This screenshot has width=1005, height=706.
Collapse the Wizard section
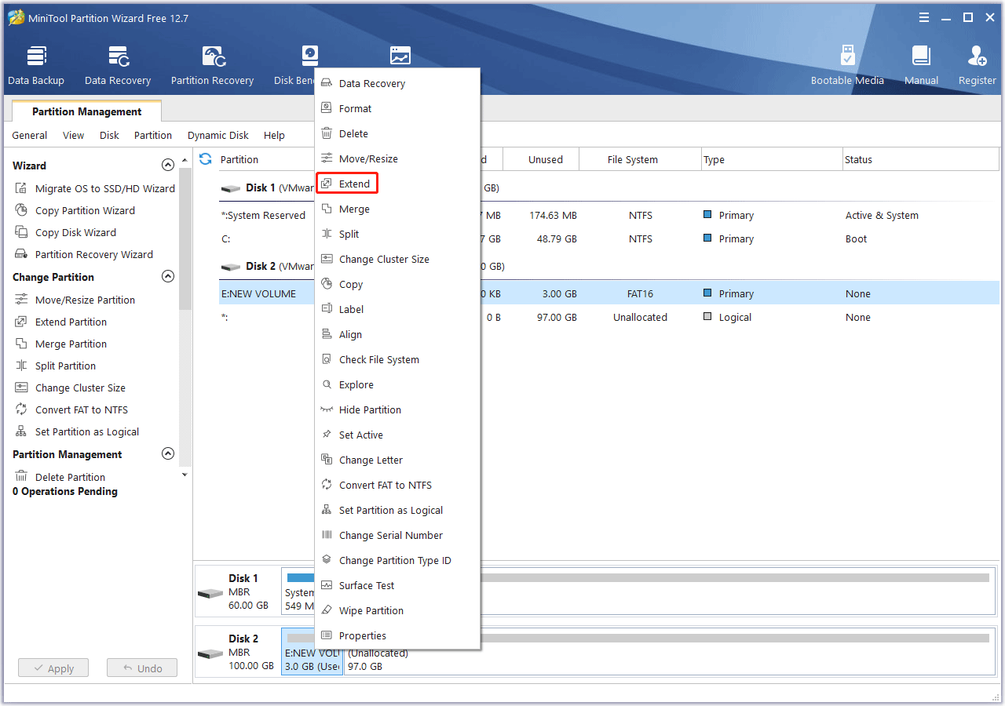click(167, 166)
